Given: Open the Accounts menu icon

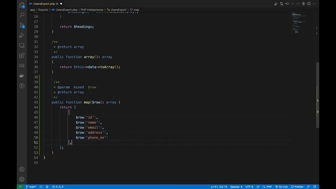Looking at the screenshot, I should tap(22, 169).
